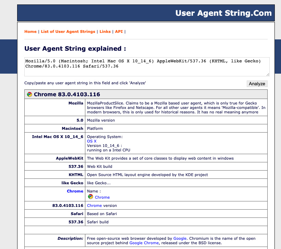This screenshot has width=281, height=249.
Task: Click the textarea resize grip corner
Action: 268,75
